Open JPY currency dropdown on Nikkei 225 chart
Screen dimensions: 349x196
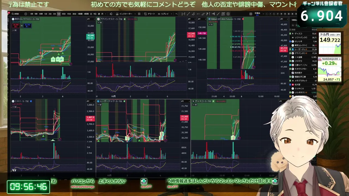click(284, 19)
